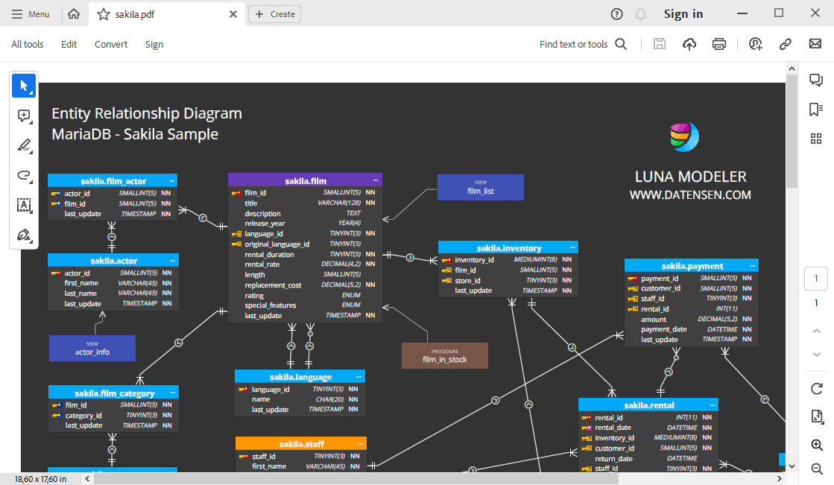Zoom in with the plus magnifier
Image resolution: width=834 pixels, height=485 pixels.
[817, 445]
